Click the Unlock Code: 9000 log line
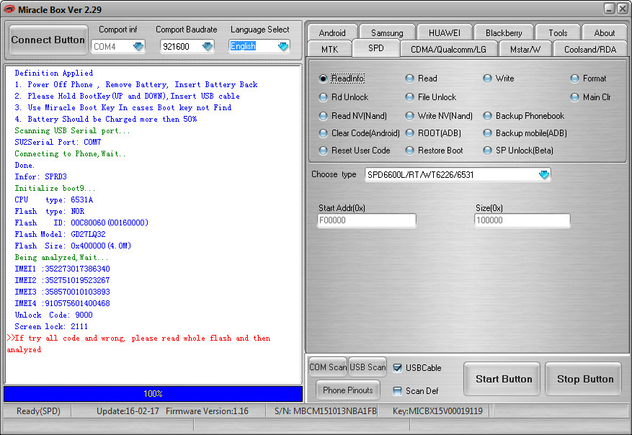The image size is (632, 435). click(53, 315)
